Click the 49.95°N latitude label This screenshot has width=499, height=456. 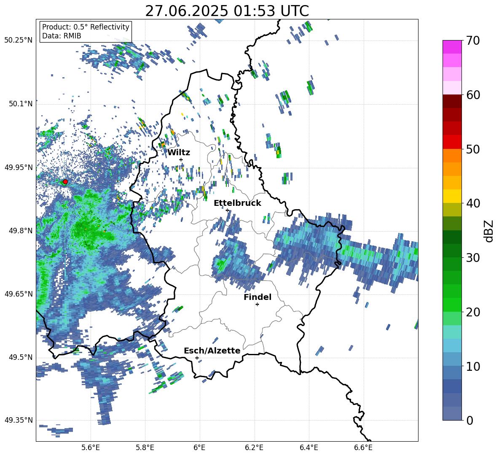pos(19,167)
